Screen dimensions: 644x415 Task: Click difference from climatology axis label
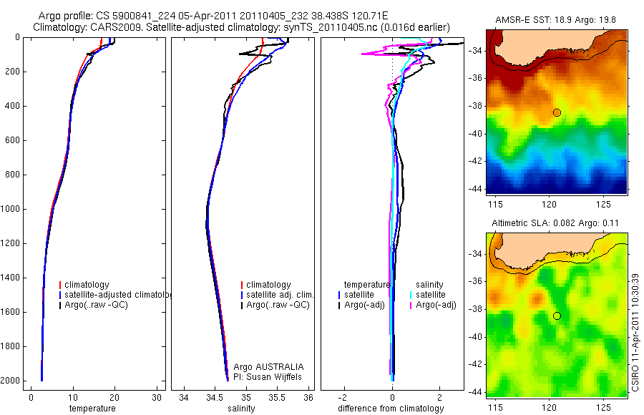pos(391,409)
